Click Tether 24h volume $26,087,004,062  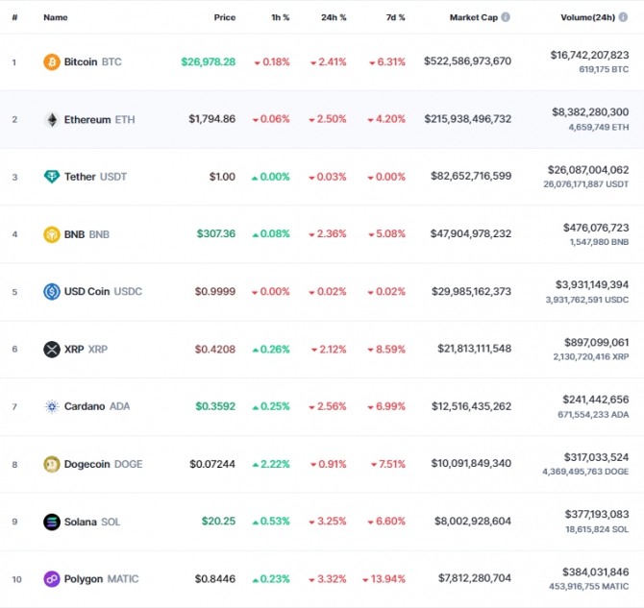[588, 170]
